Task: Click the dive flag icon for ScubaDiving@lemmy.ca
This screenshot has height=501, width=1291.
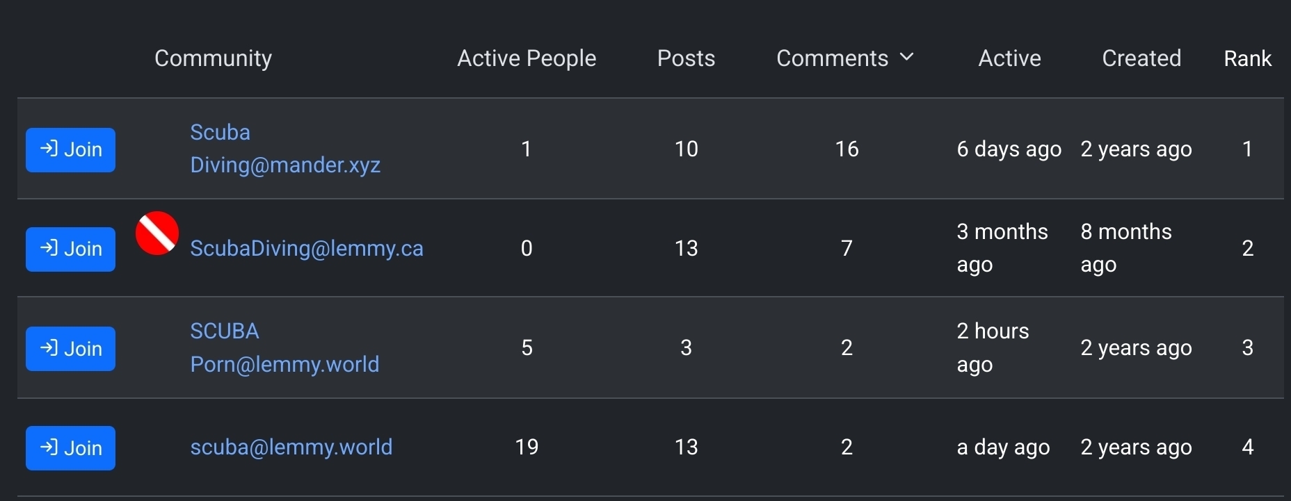Action: click(x=157, y=233)
